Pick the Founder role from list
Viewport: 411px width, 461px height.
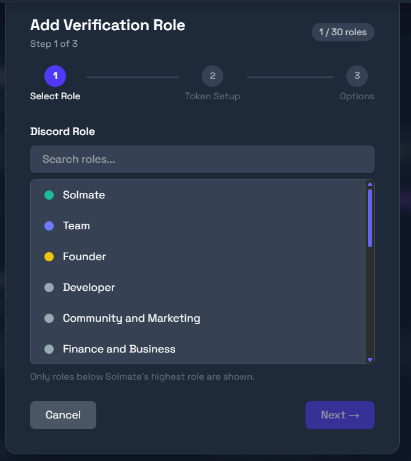coord(85,257)
